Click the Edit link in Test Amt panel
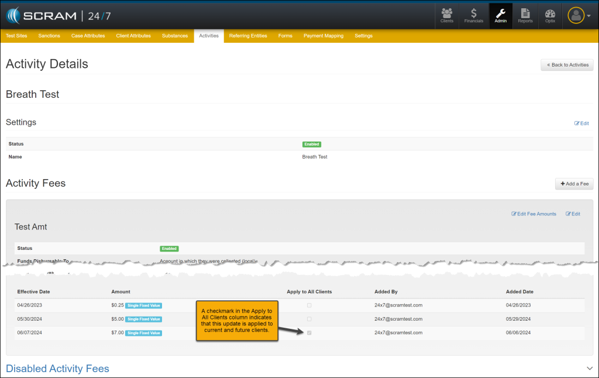Screen dimensions: 599x378 tap(573, 214)
